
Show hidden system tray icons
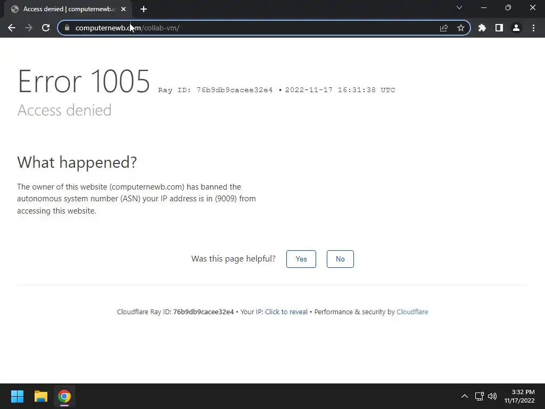[464, 396]
